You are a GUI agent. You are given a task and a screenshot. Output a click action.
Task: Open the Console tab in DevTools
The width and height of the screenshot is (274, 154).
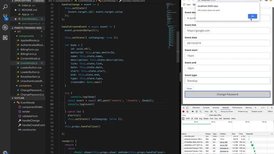(x=206, y=108)
